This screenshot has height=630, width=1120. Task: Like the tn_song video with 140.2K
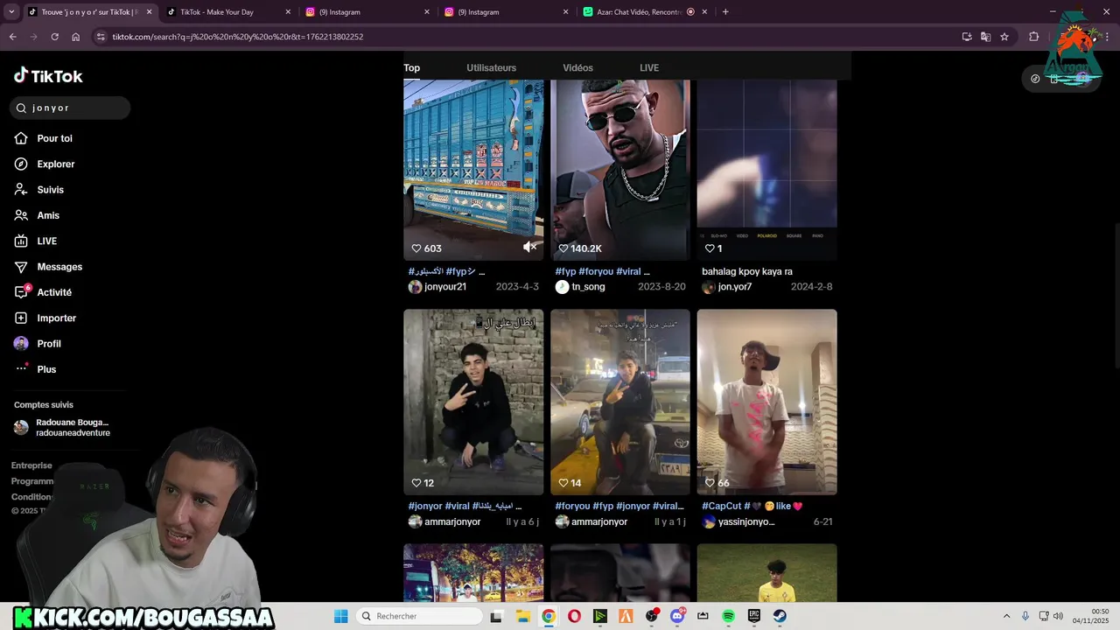[563, 248]
